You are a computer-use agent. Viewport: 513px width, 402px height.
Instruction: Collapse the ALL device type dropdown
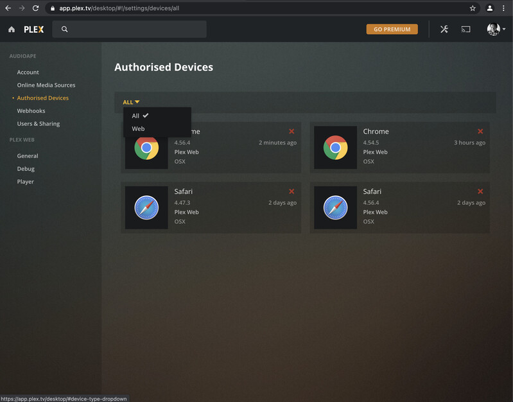pyautogui.click(x=131, y=102)
